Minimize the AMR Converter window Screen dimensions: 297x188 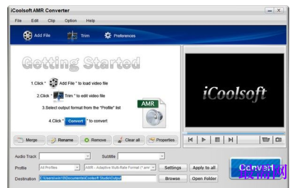[x=270, y=10]
